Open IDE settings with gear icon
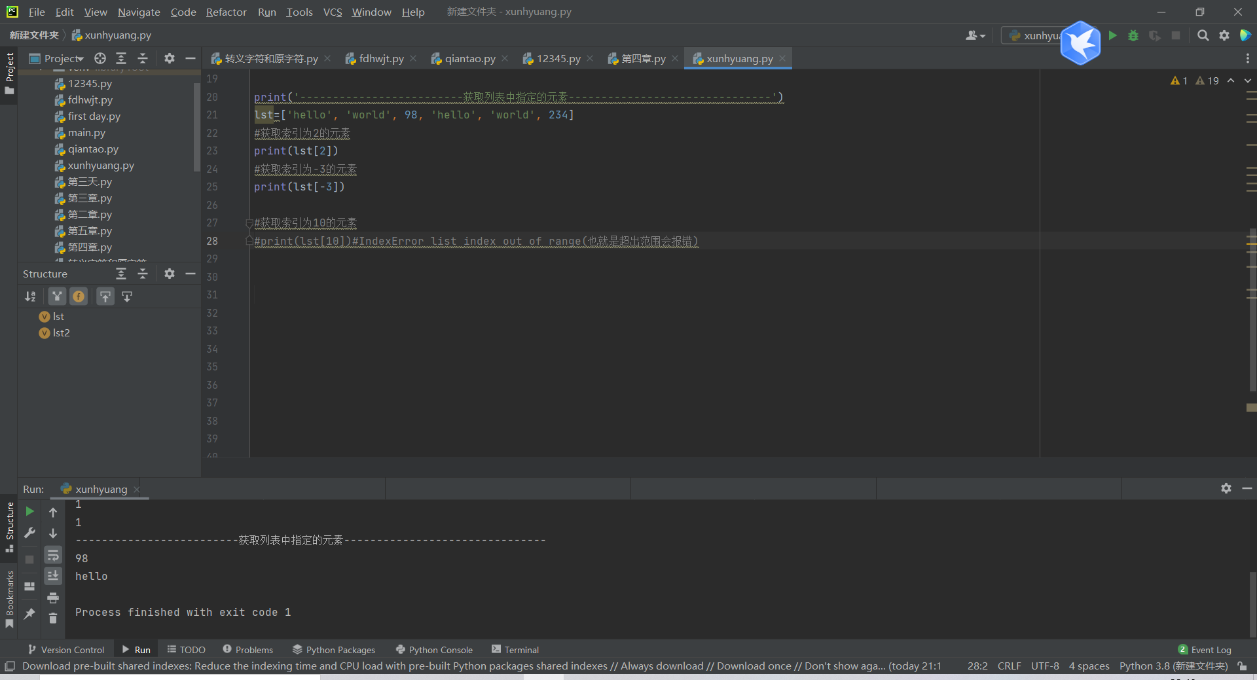 click(1225, 35)
